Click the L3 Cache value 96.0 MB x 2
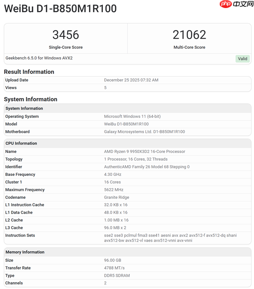 click(x=115, y=228)
